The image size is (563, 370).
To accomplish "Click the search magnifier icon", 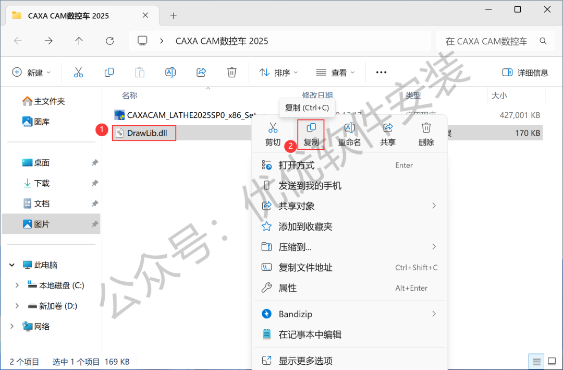I will [543, 41].
